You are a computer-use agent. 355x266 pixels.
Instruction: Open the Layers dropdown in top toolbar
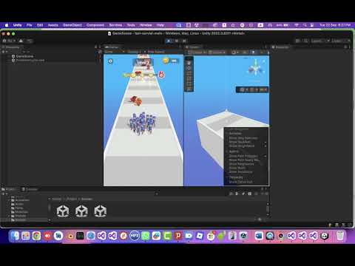point(319,41)
